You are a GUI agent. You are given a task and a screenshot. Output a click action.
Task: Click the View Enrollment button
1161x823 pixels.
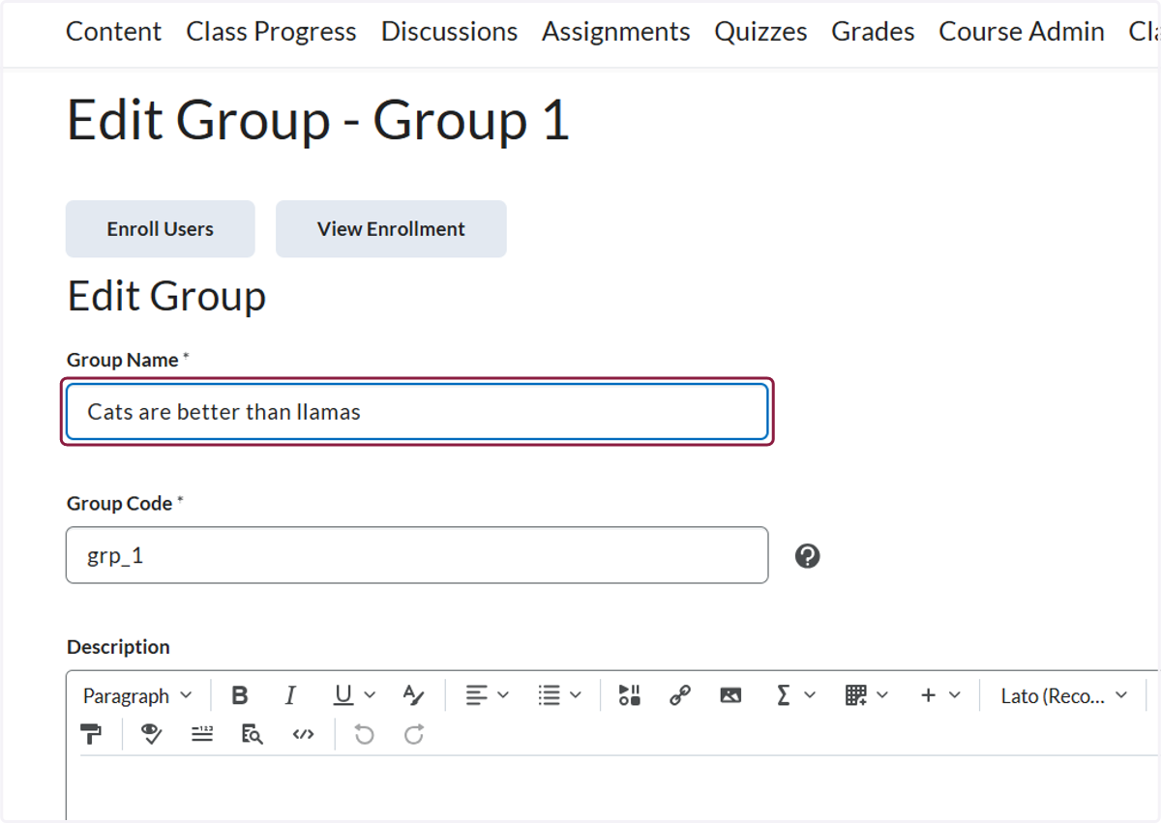[391, 229]
